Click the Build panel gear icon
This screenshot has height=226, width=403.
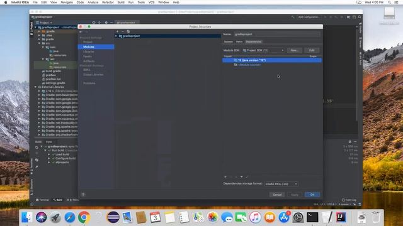[x=350, y=142]
